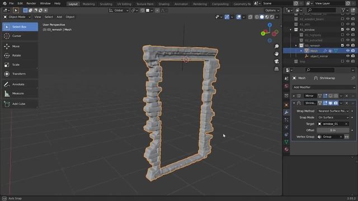The width and height of the screenshot is (358, 201).
Task: Activate the Cursor tool
Action: click(x=20, y=36)
